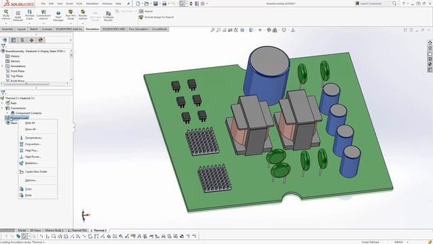Open the View menu
The image size is (433, 244).
point(60,3)
